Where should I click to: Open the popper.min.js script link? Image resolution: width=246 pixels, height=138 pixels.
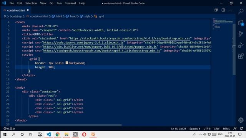(x=100, y=47)
